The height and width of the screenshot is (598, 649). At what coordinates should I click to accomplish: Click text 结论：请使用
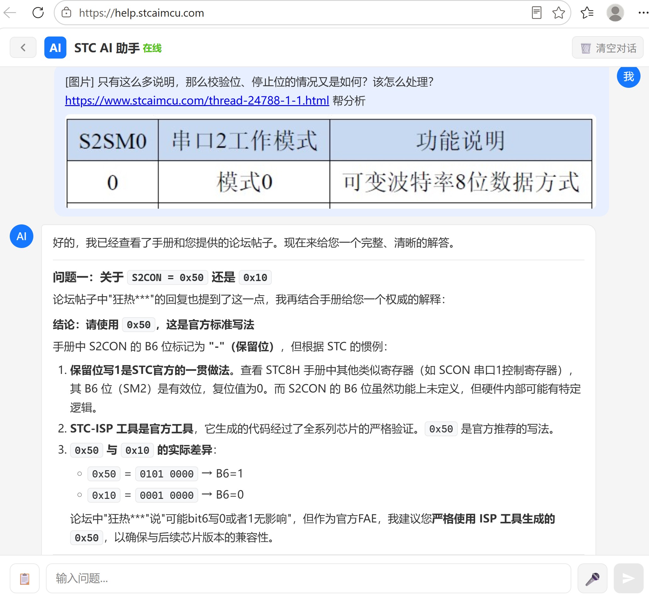click(86, 324)
